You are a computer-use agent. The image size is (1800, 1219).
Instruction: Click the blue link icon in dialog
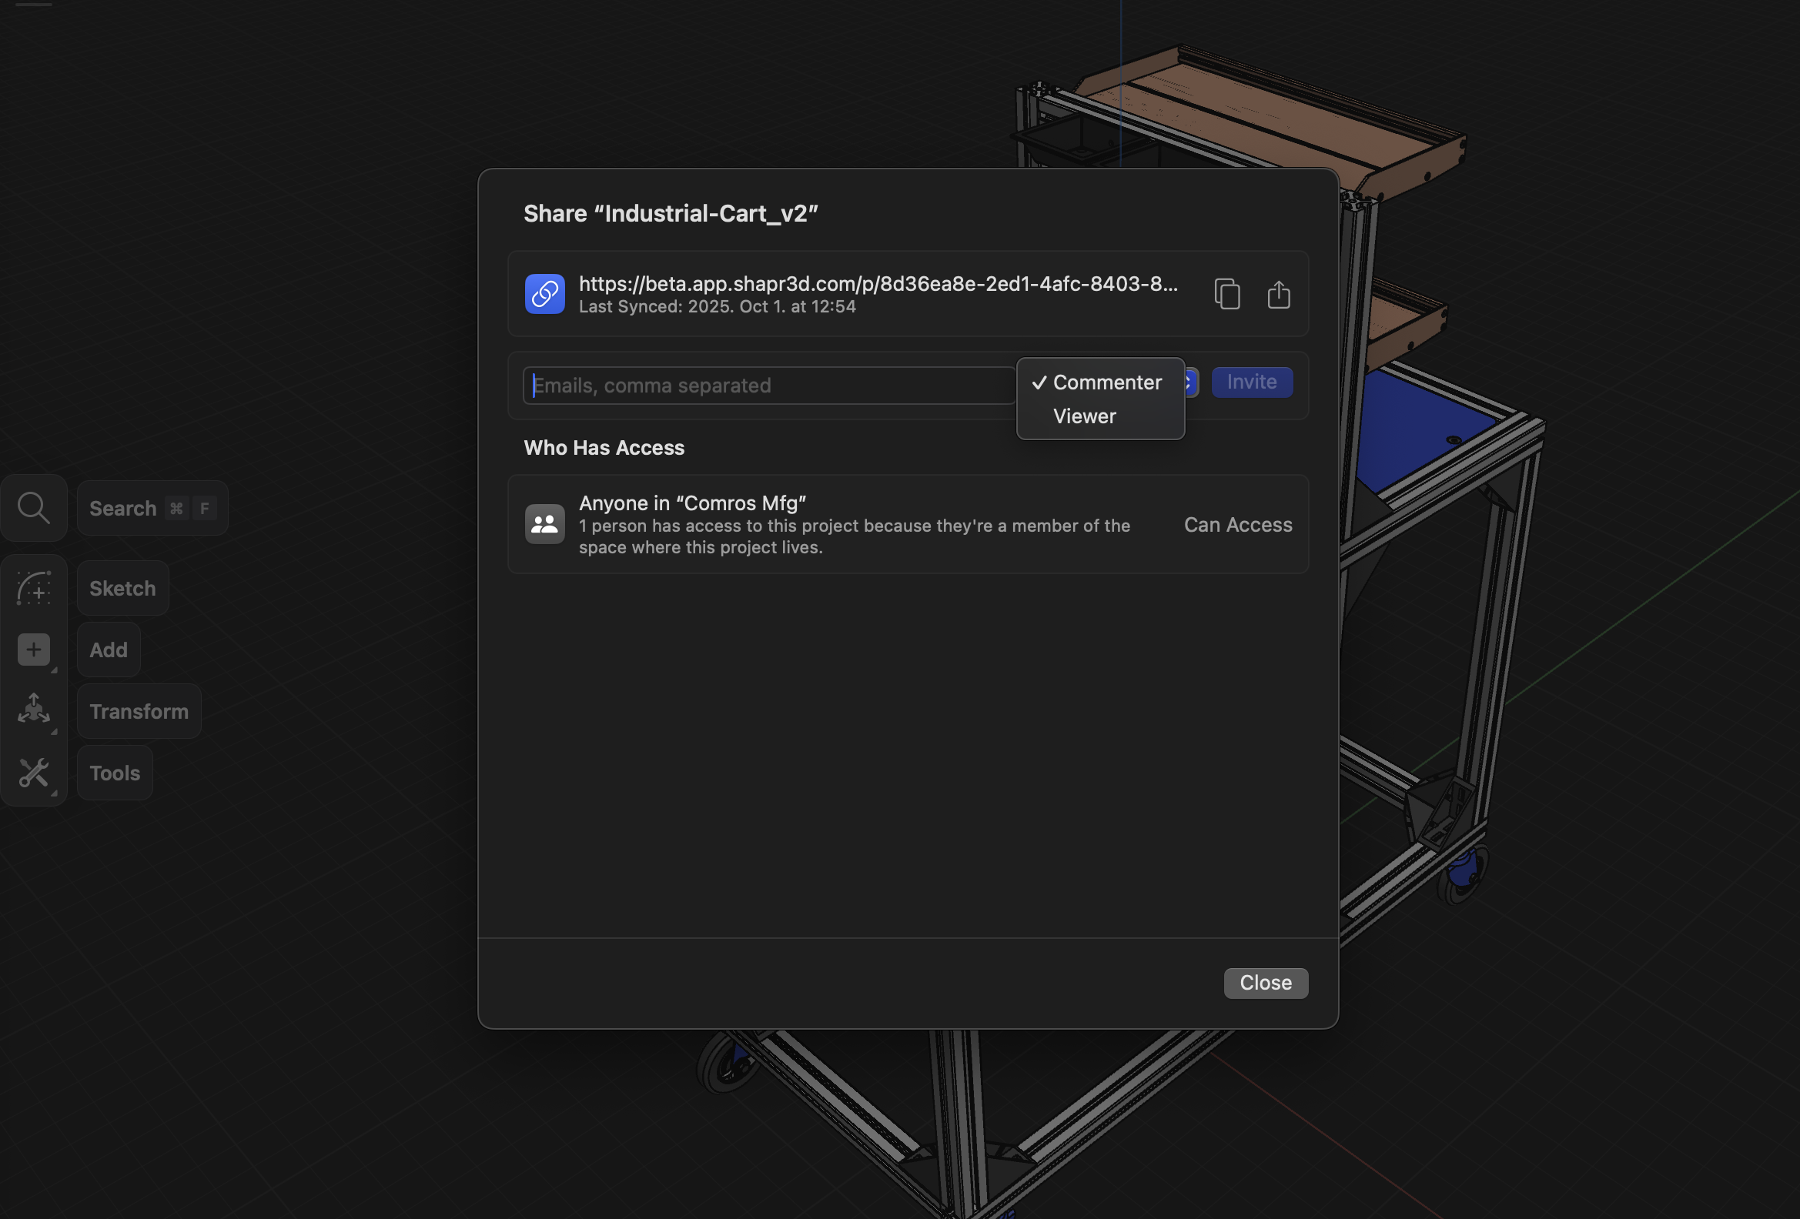pyautogui.click(x=544, y=294)
